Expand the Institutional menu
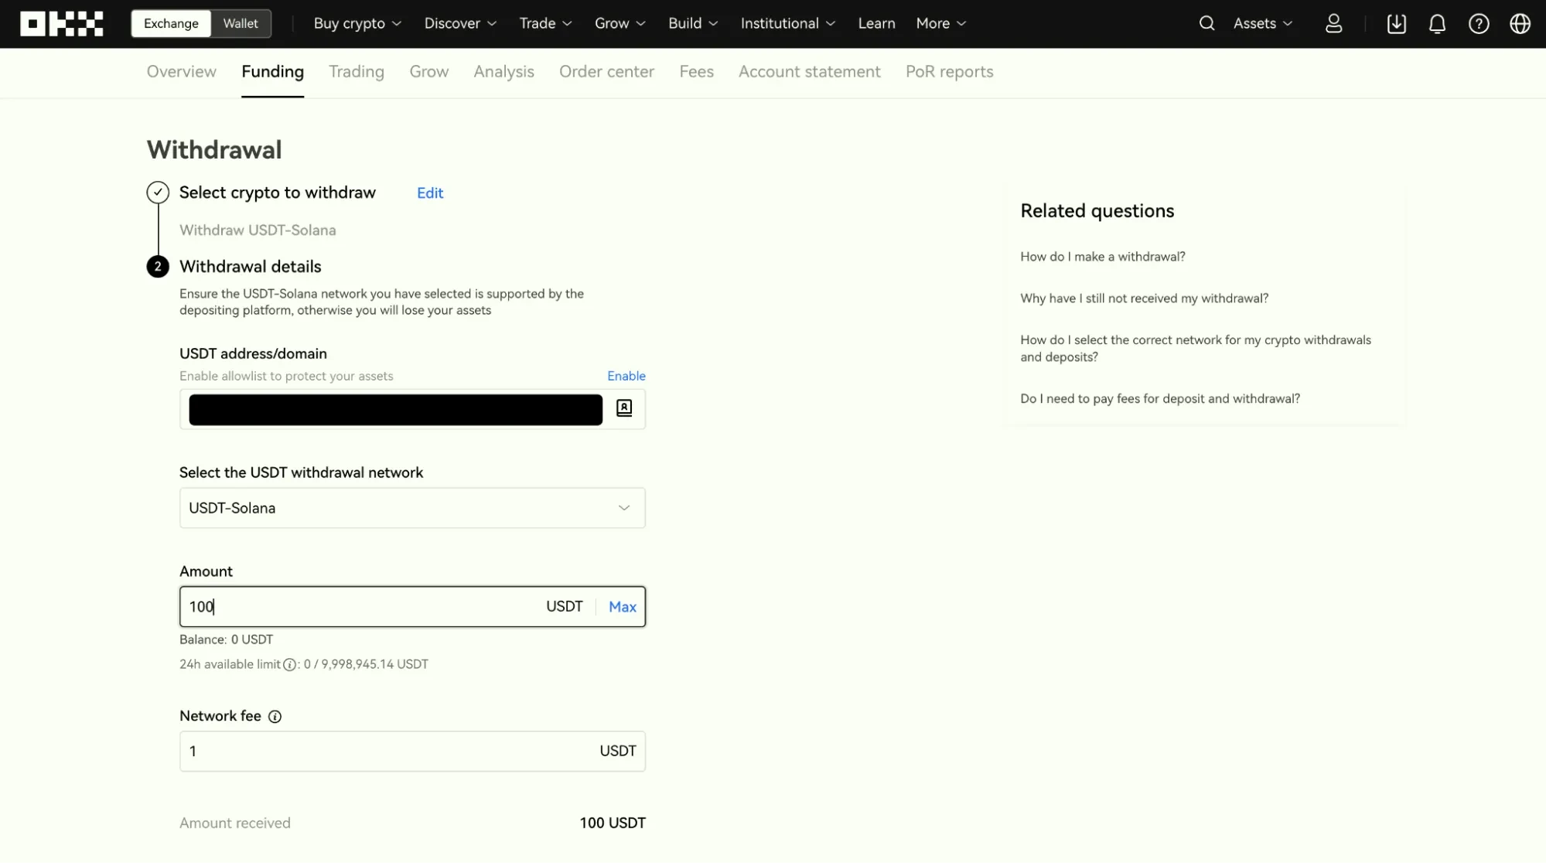The image size is (1546, 863). pyautogui.click(x=788, y=24)
